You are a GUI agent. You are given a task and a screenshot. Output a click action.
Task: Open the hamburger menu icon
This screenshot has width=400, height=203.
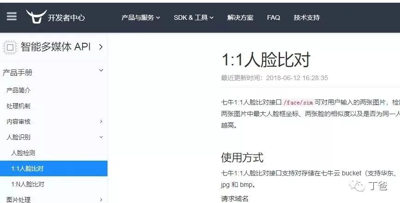(x=12, y=16)
